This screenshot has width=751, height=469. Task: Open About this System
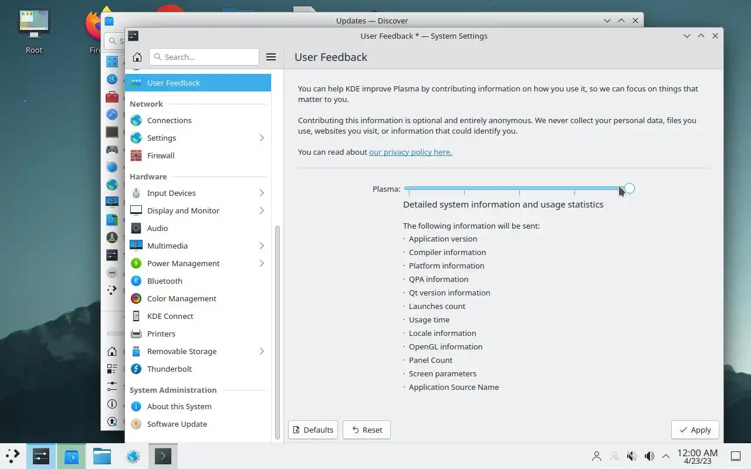[x=198, y=406]
